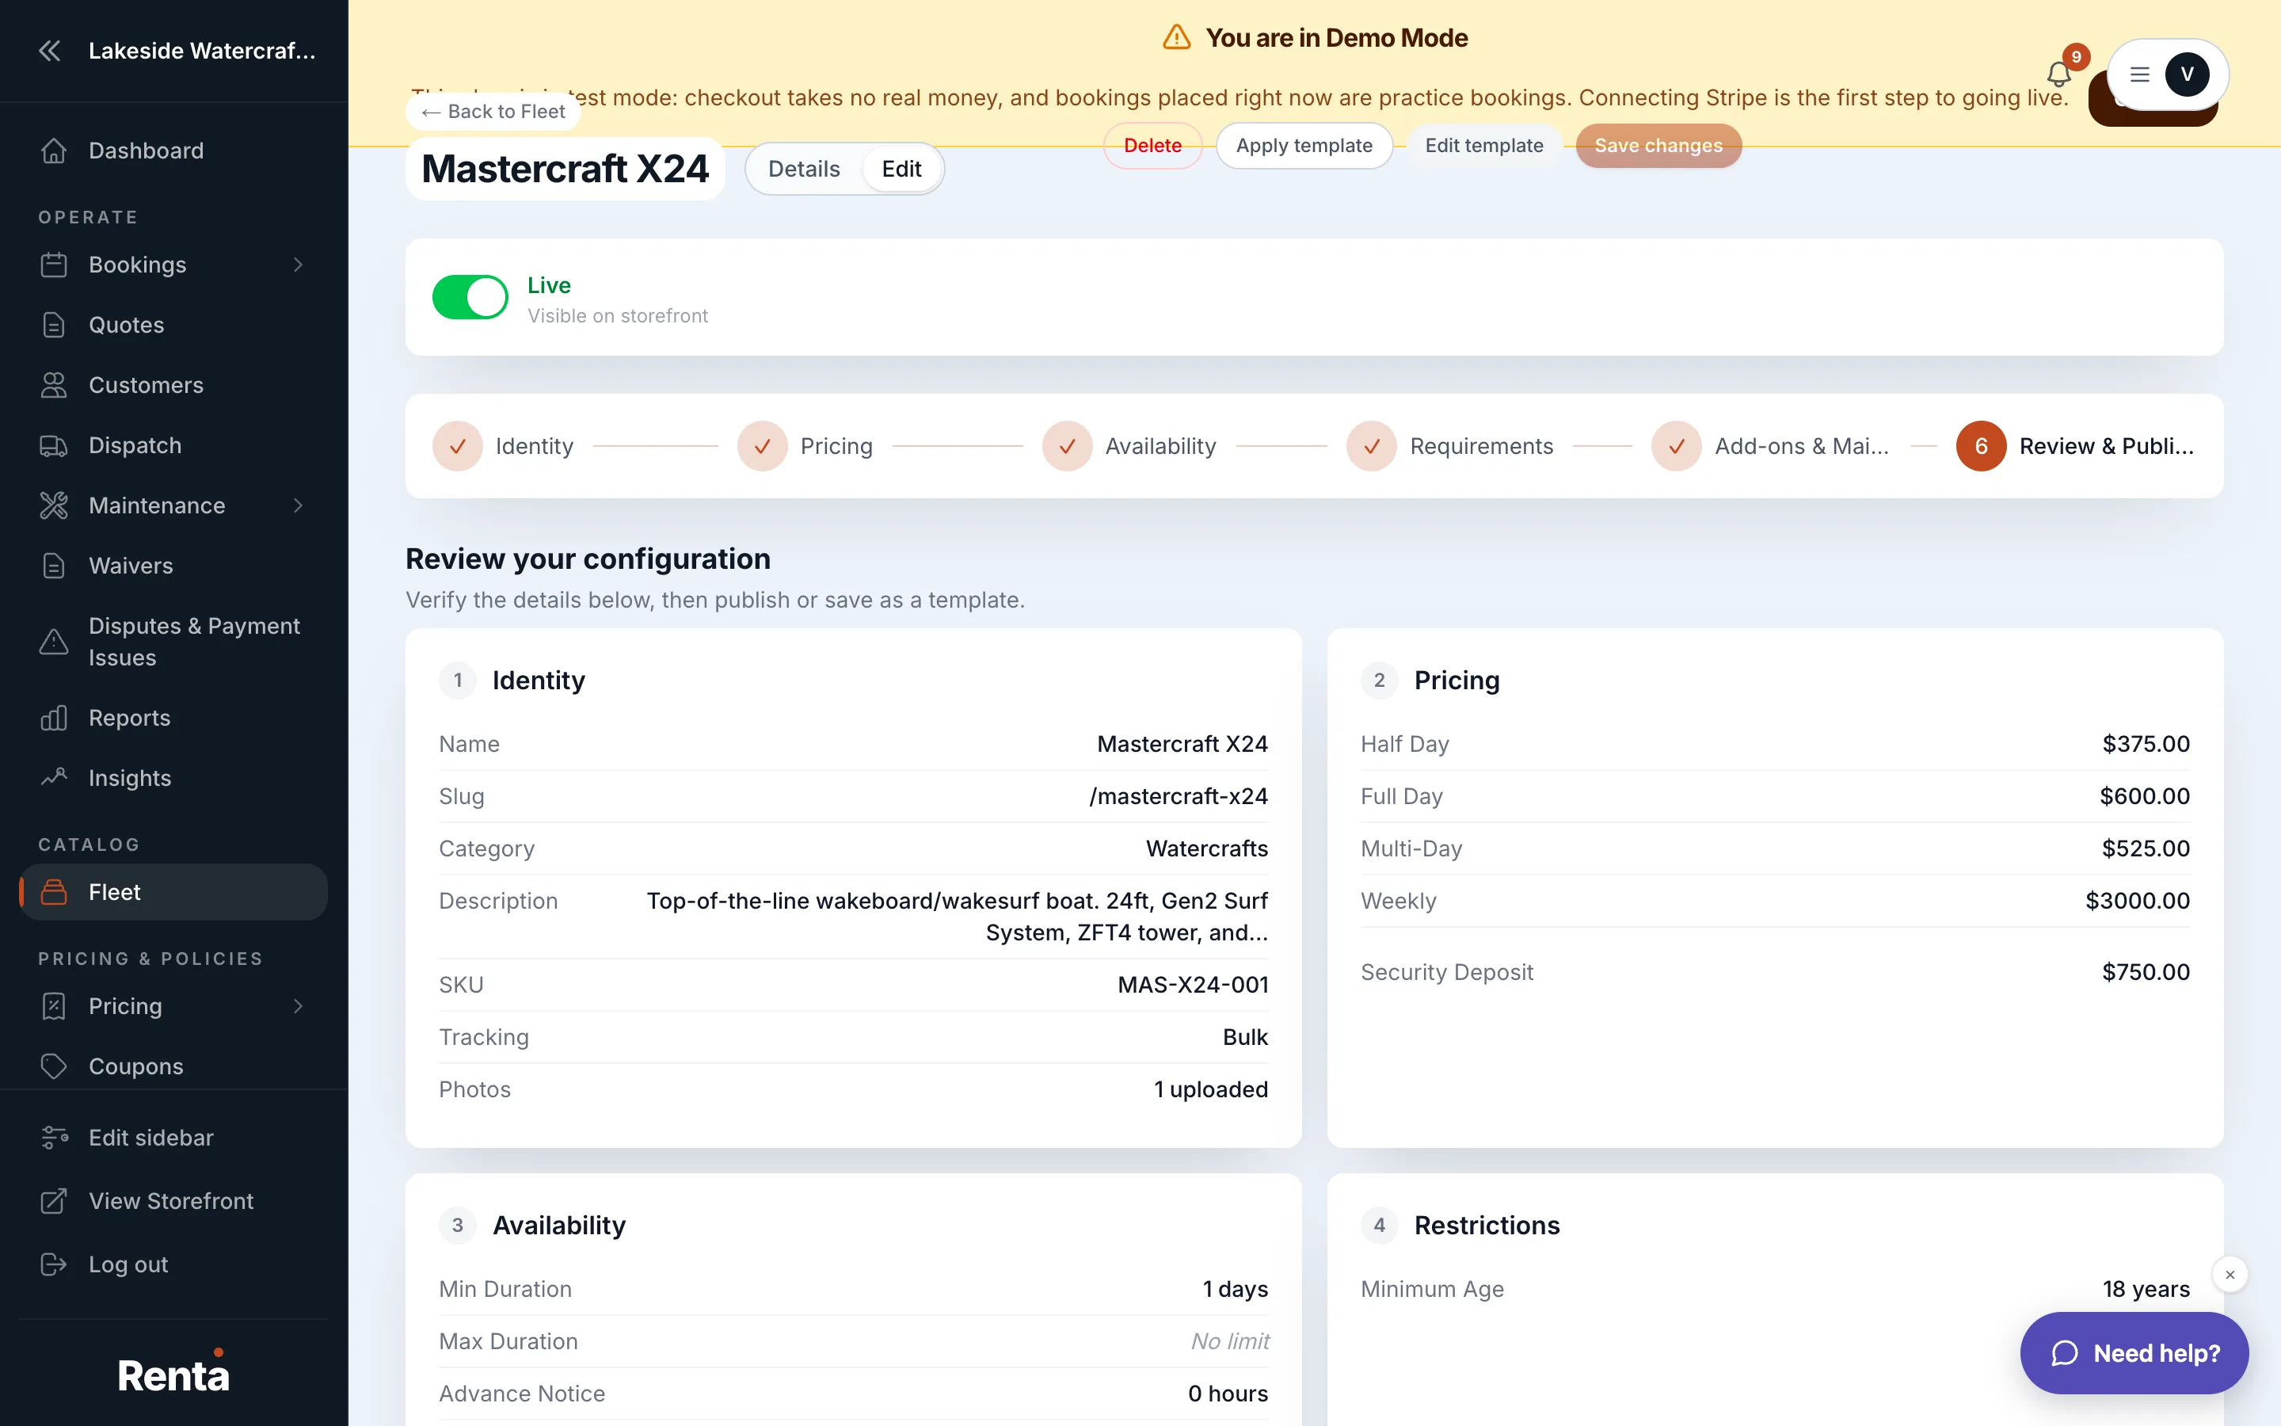The image size is (2281, 1426).
Task: Click the Fleet icon in sidebar
Action: click(x=54, y=892)
